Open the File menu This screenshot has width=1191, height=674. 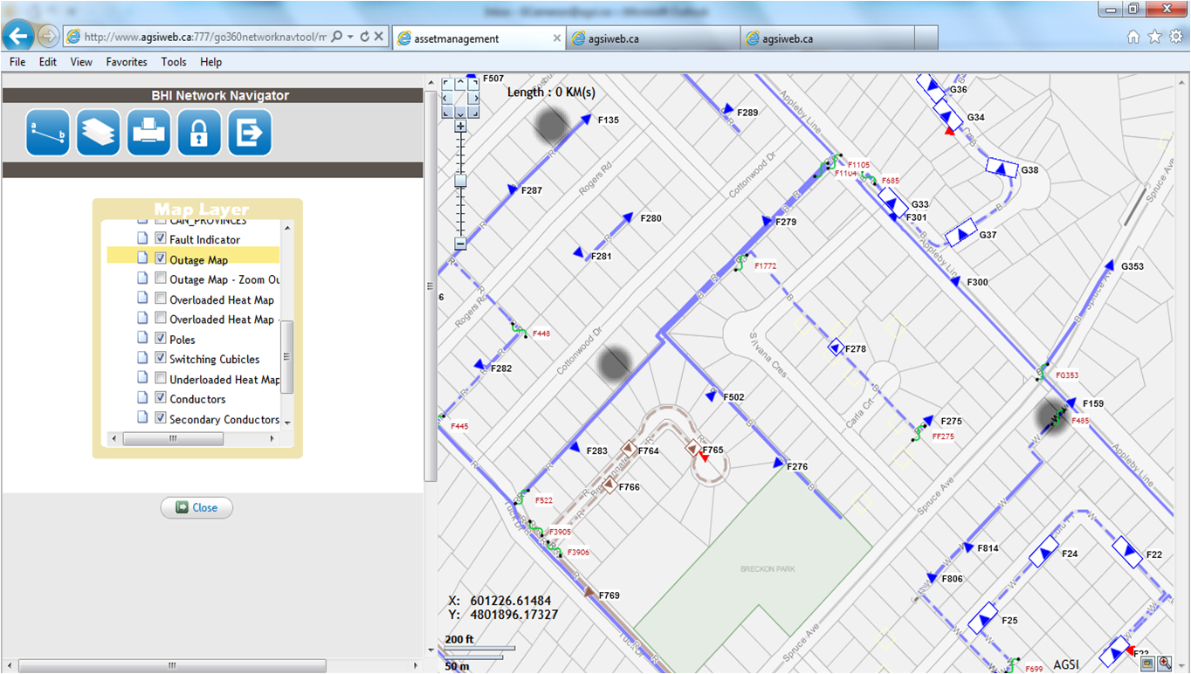tap(17, 62)
